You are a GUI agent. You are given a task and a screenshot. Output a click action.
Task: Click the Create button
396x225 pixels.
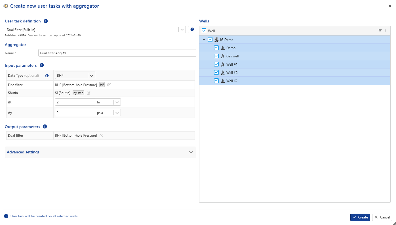pos(360,217)
